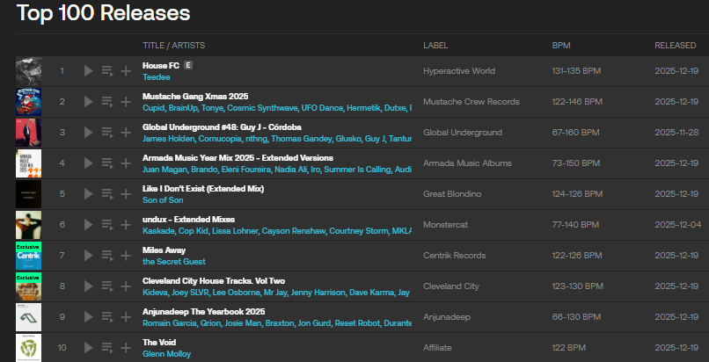Viewport: 709px width, 362px height.
Task: Click the Centrik exclusive cover artwork
Action: point(28,256)
